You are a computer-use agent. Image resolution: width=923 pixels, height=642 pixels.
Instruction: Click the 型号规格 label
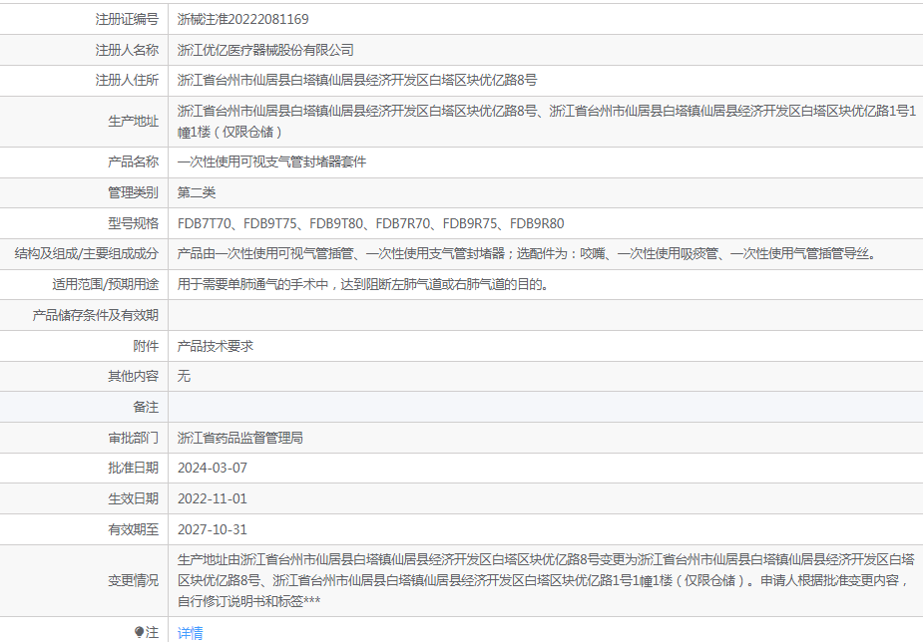[x=133, y=223]
